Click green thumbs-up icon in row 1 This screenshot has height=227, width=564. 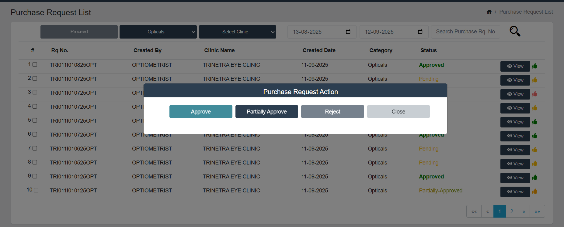tap(534, 66)
